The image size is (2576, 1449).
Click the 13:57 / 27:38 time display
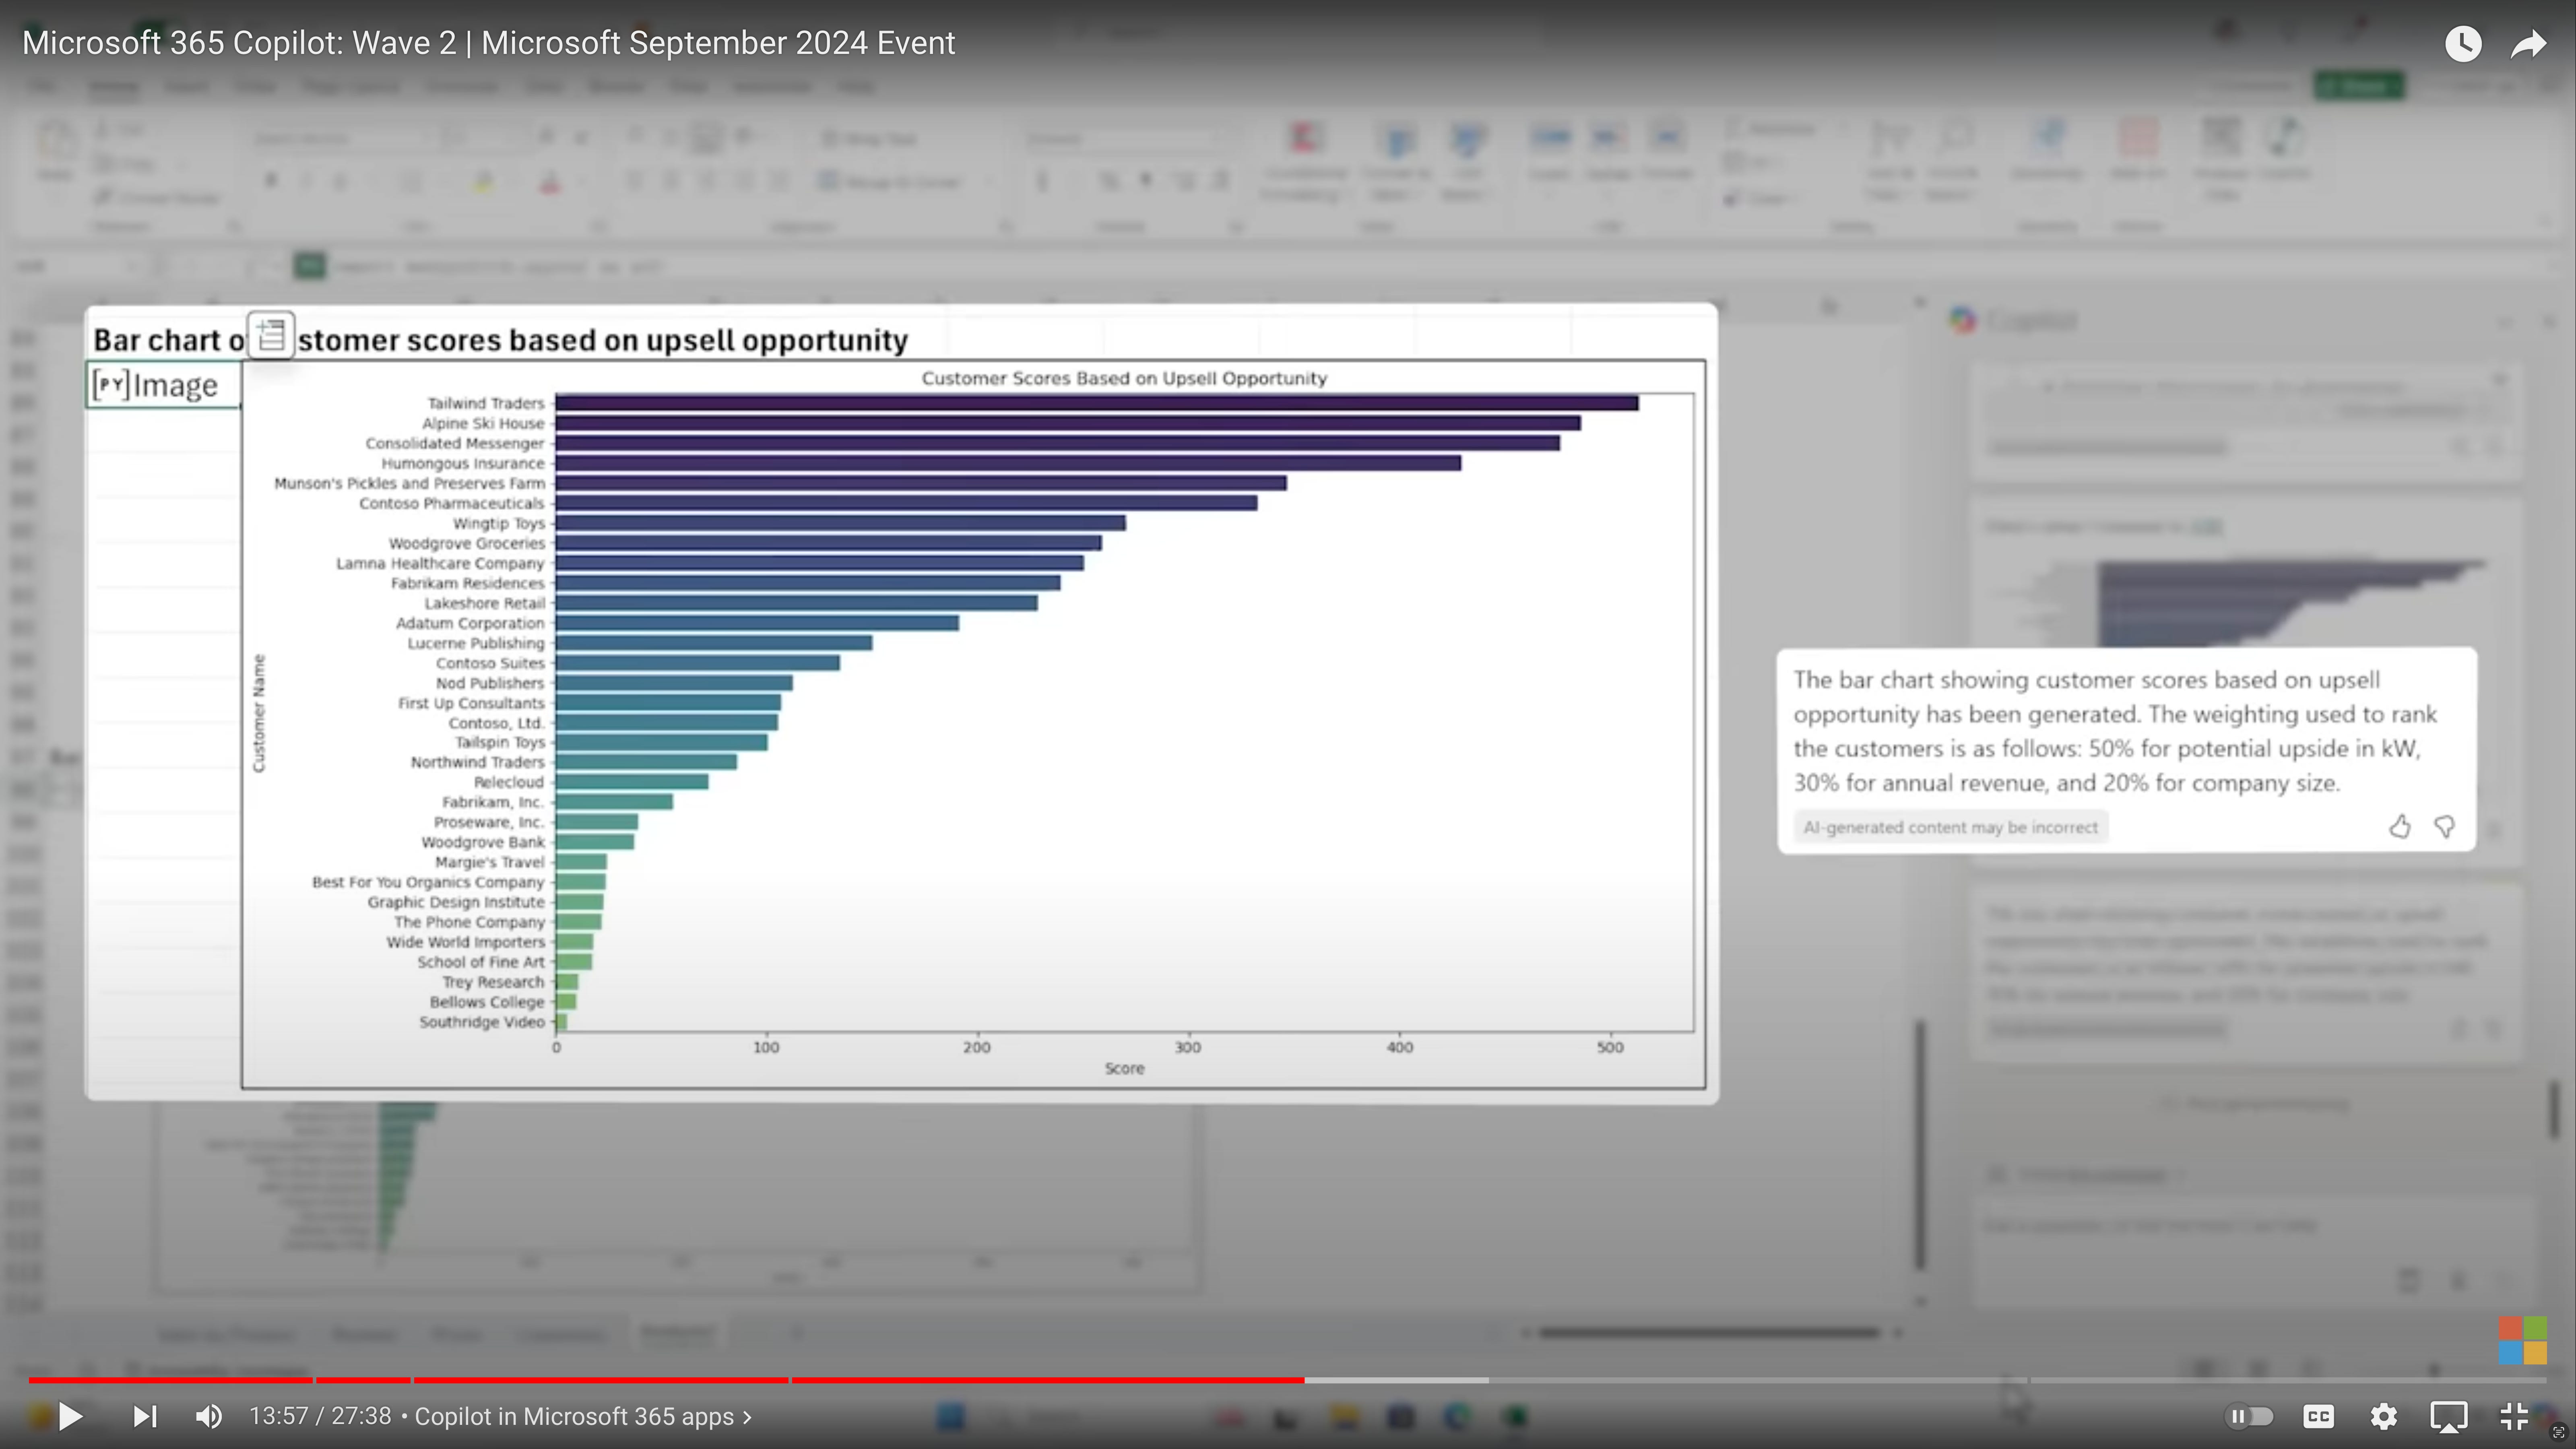(320, 1416)
